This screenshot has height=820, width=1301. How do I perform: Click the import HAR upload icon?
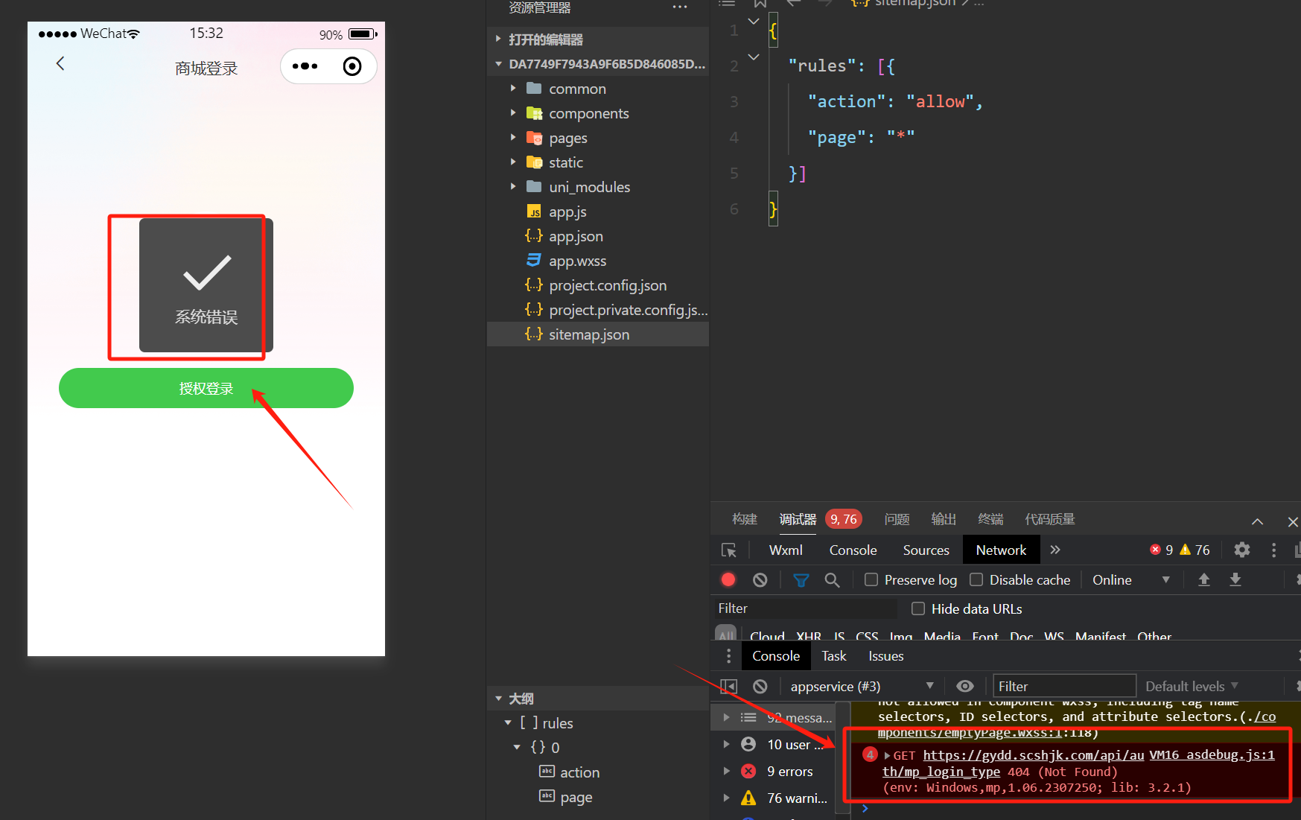point(1203,579)
